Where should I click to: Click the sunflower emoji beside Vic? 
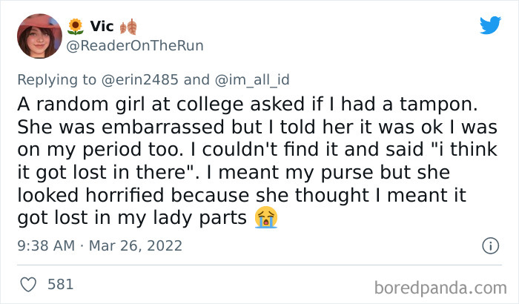[x=75, y=27]
